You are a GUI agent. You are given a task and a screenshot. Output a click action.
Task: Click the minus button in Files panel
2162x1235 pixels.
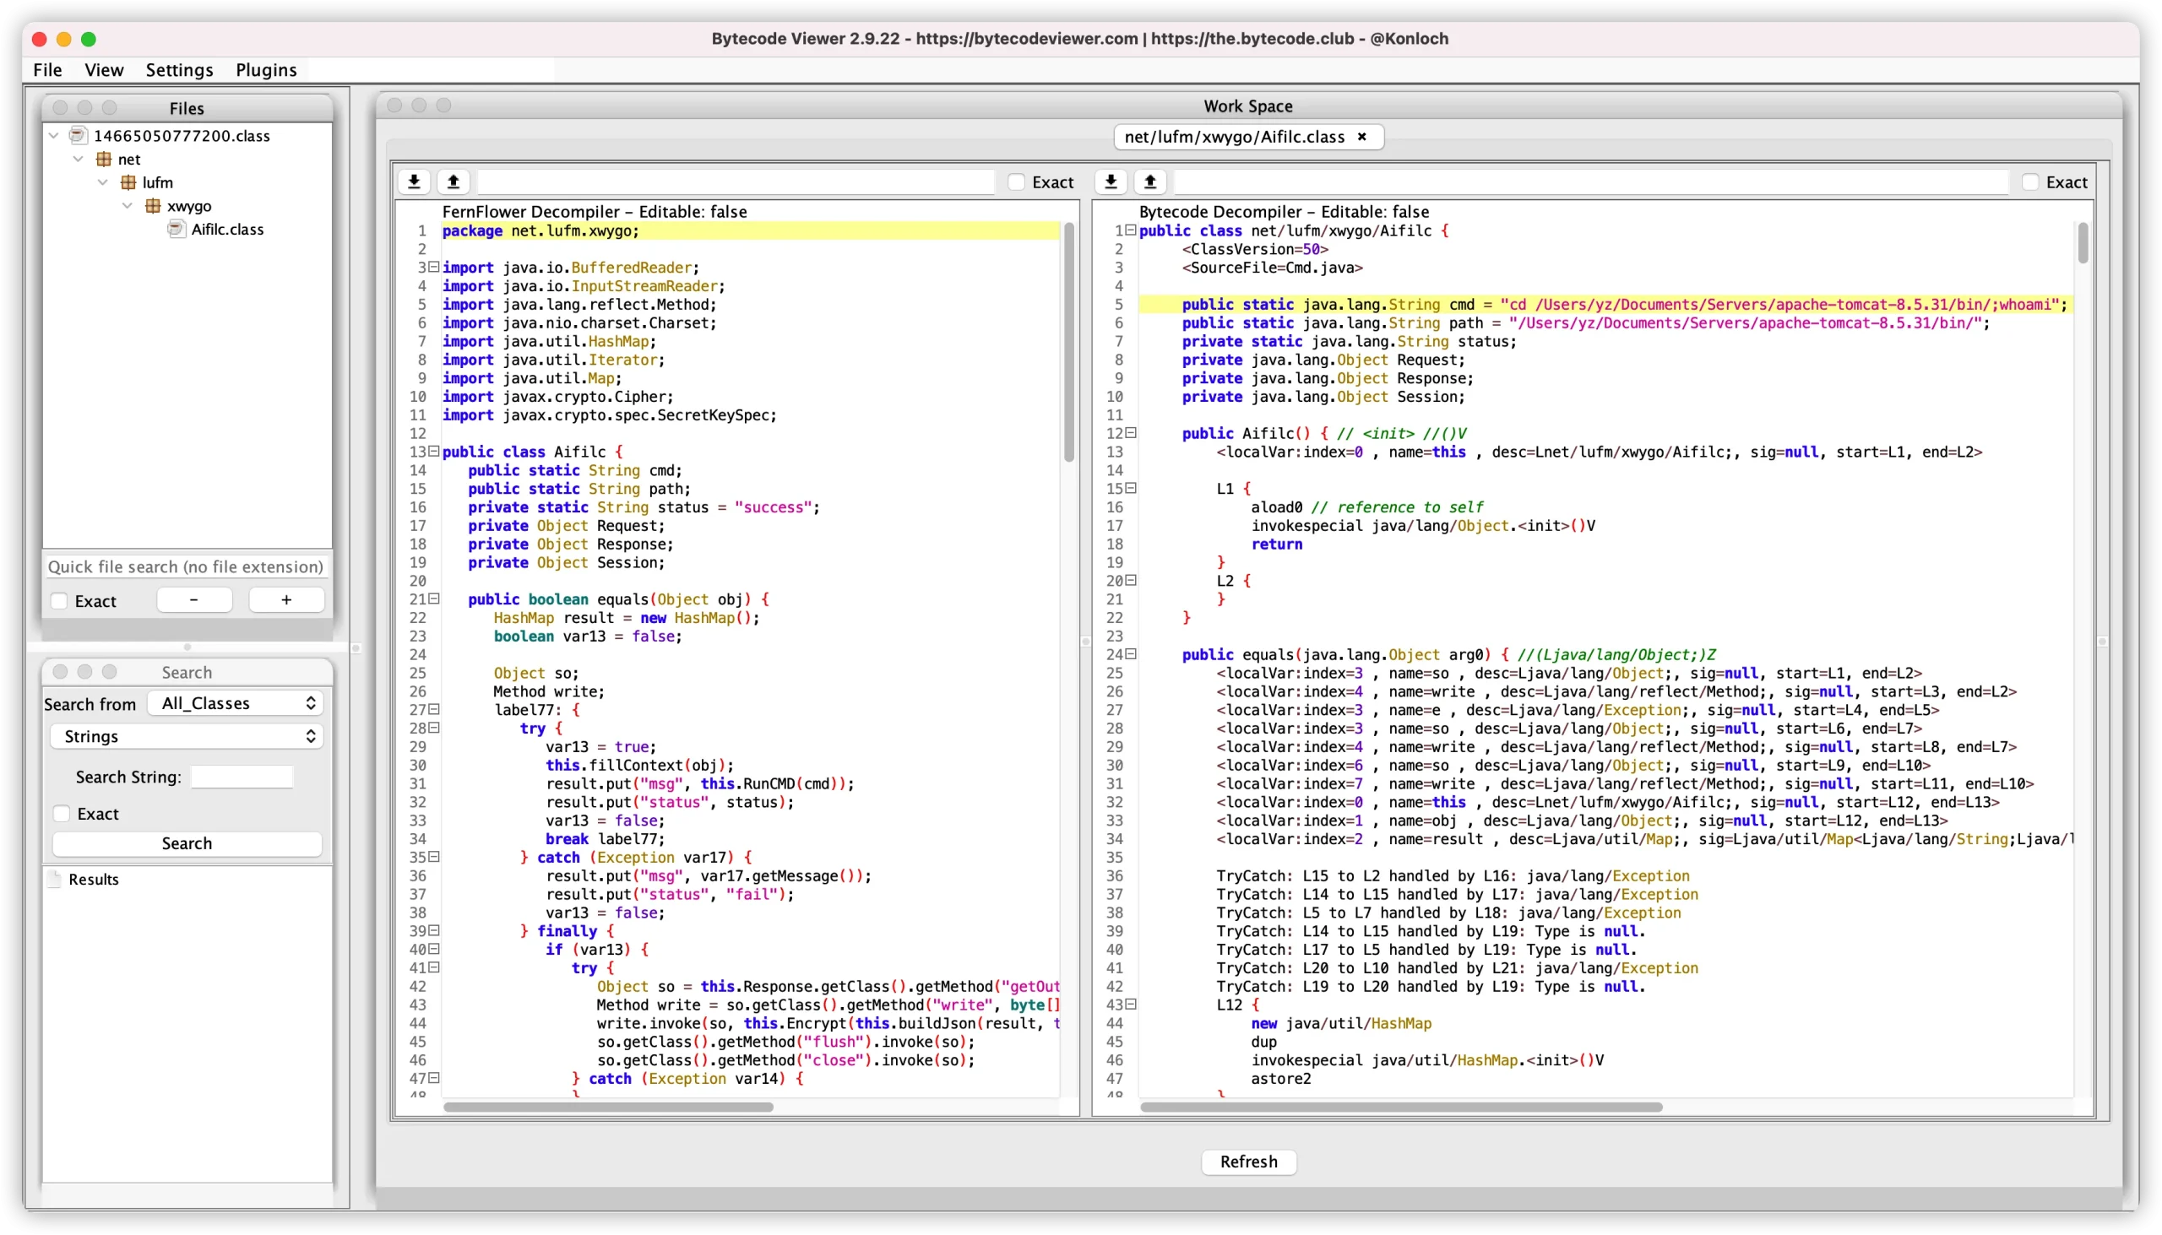tap(194, 600)
